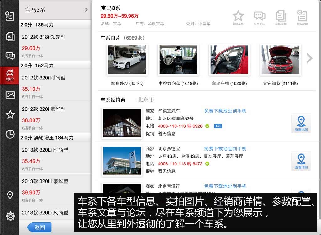Click the 北京燕德宝 dealer name
Screen dimensions: 321x235
pos(169,149)
